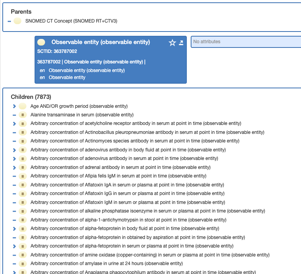Screen dimensions: 301x274
Task: Expand adenovirus antibody in body fluid node
Action: click(14, 150)
